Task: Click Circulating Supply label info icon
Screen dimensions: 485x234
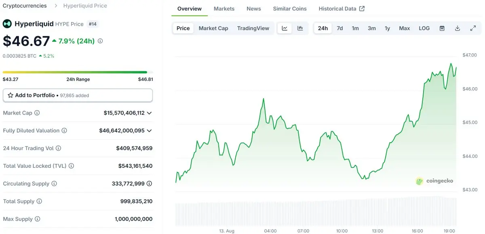Action: pyautogui.click(x=54, y=184)
